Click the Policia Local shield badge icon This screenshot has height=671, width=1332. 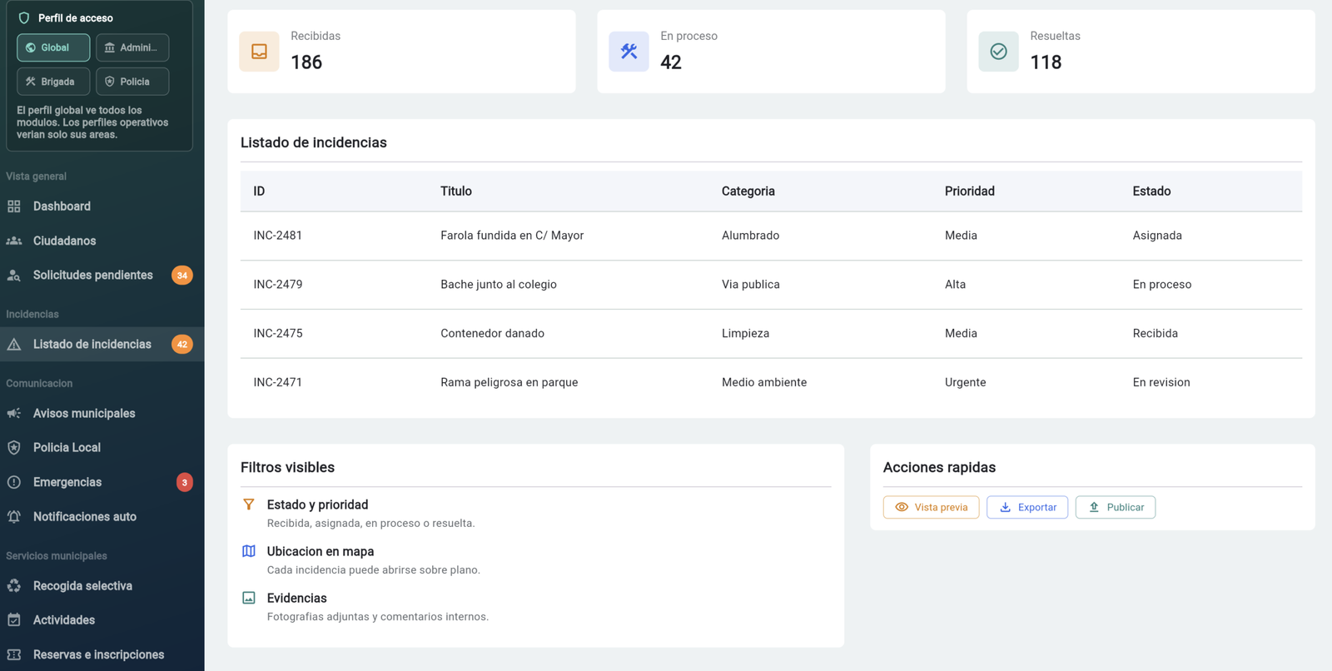click(x=14, y=448)
